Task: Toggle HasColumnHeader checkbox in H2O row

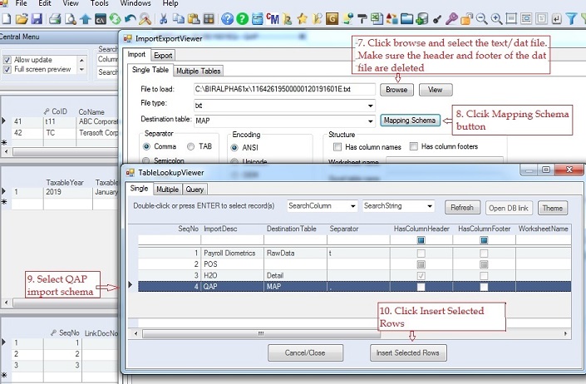Action: [421, 276]
